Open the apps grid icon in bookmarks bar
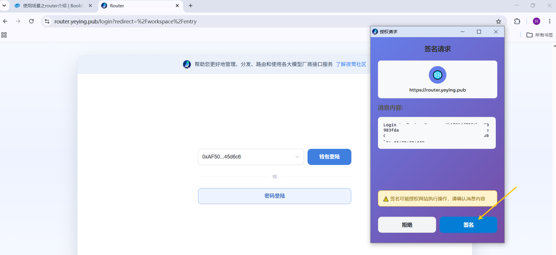This screenshot has width=556, height=255. click(x=4, y=35)
